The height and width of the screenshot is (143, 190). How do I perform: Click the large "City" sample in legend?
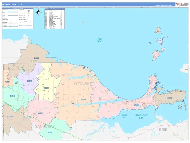pos(29,11)
